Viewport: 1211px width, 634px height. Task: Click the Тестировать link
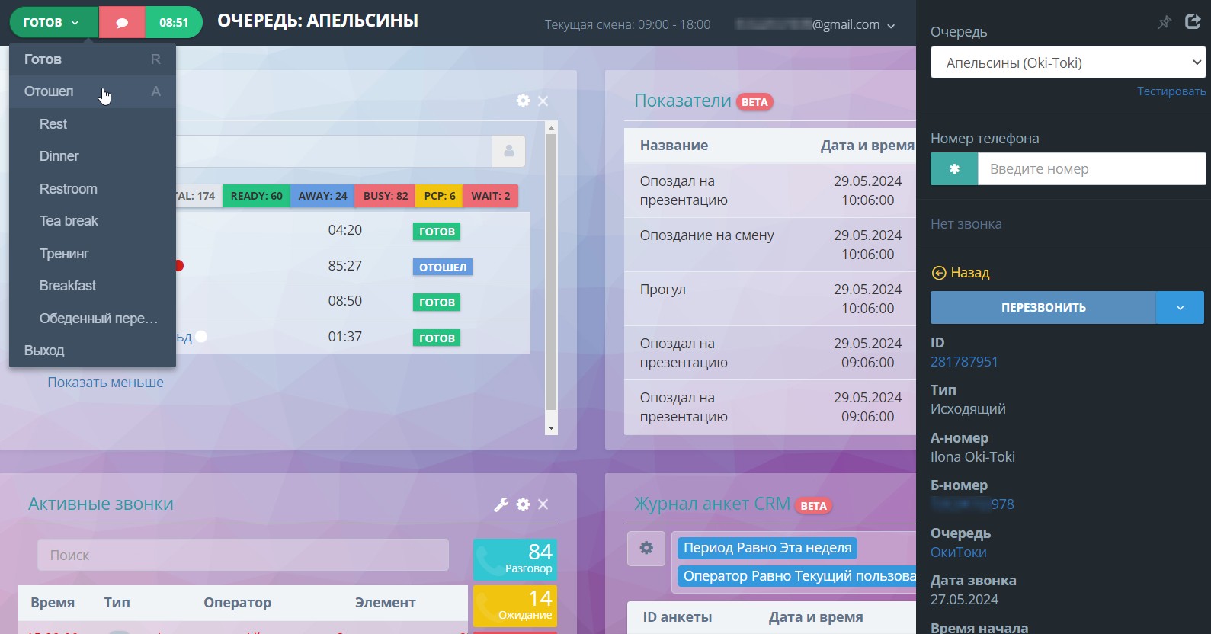1171,91
